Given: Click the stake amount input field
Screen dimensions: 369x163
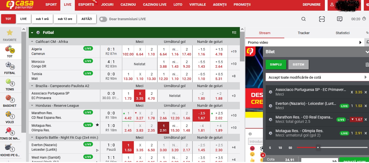Looking at the screenshot, I should click(x=319, y=161).
